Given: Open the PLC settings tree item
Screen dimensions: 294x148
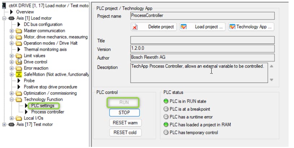Looking at the screenshot, I should [43, 106].
